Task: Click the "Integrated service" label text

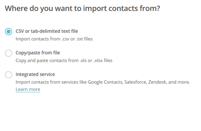Action: click(x=35, y=74)
